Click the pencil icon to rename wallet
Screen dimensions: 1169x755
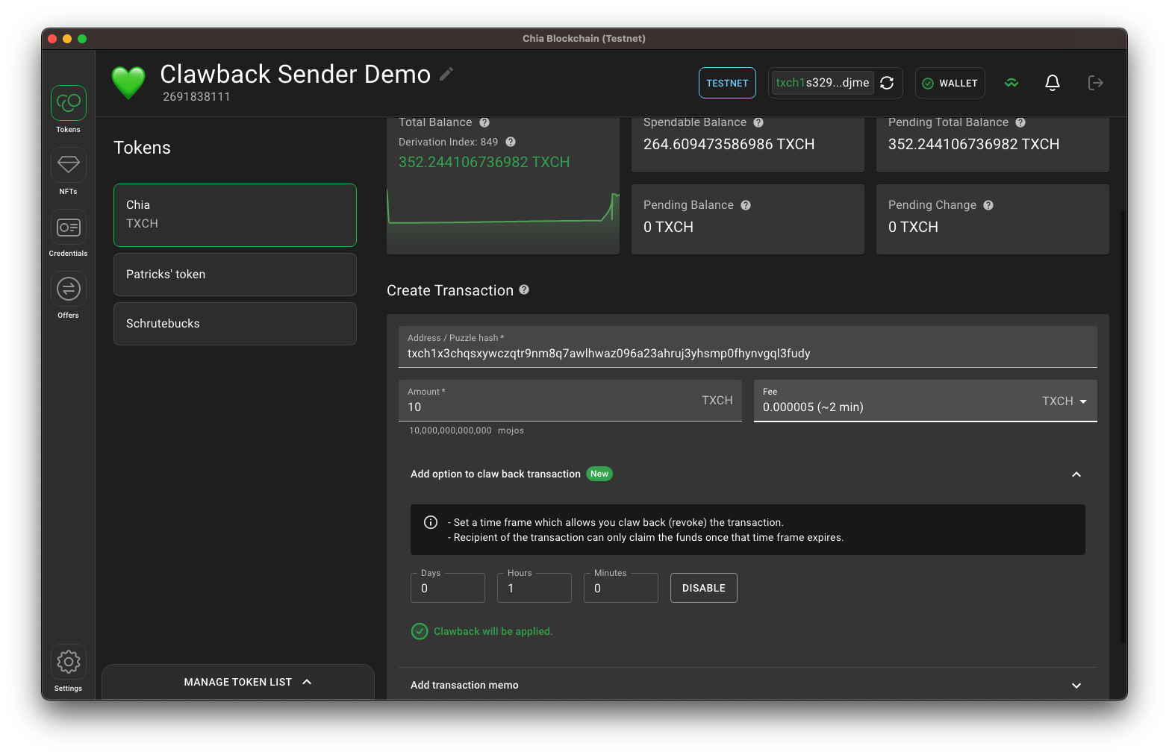pos(446,74)
